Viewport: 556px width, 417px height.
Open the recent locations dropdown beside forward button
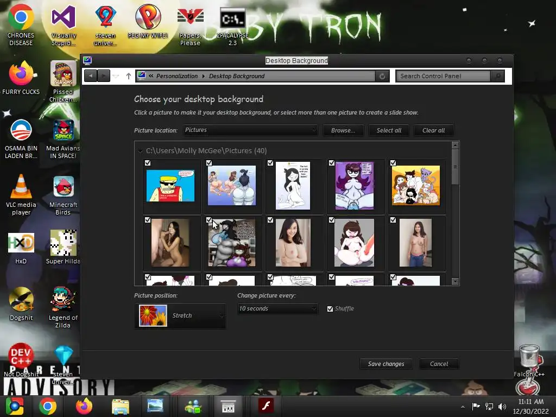click(116, 76)
